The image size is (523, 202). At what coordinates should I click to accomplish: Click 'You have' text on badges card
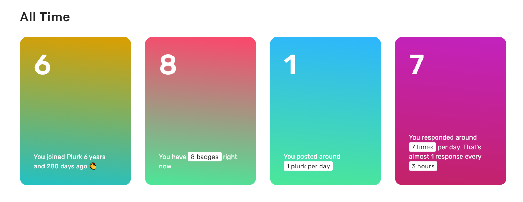point(172,157)
